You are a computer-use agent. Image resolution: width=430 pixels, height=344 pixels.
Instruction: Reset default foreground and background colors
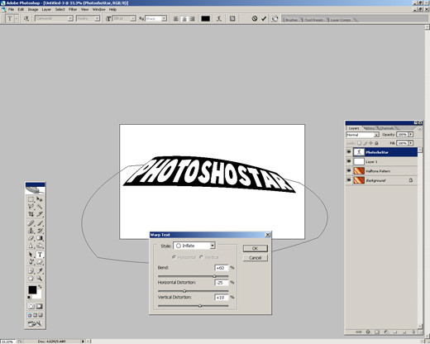pos(29,298)
